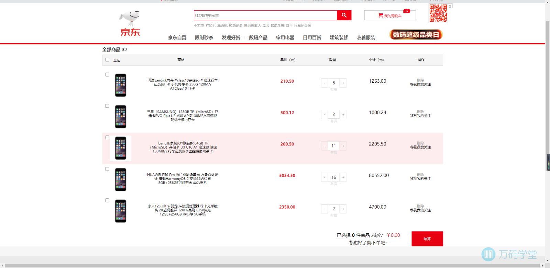The image size is (550, 268).
Task: Close the QR code with the X
Action: click(450, 6)
